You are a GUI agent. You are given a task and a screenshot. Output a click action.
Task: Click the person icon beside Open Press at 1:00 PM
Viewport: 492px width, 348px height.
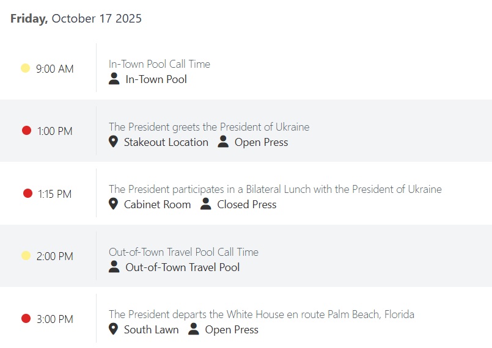pyautogui.click(x=223, y=142)
